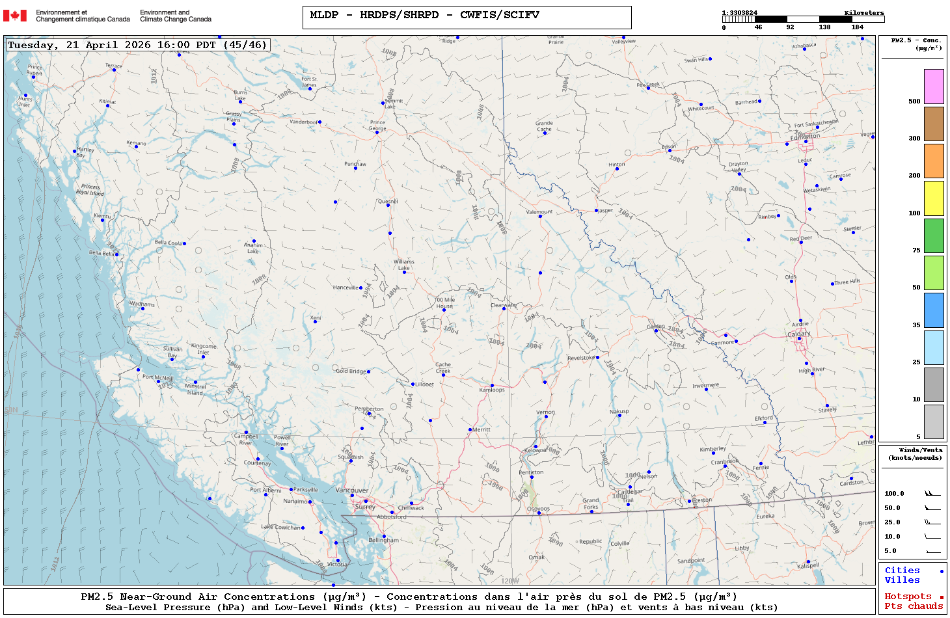
Task: Pick the blue 35 concentration swatch
Action: point(934,310)
